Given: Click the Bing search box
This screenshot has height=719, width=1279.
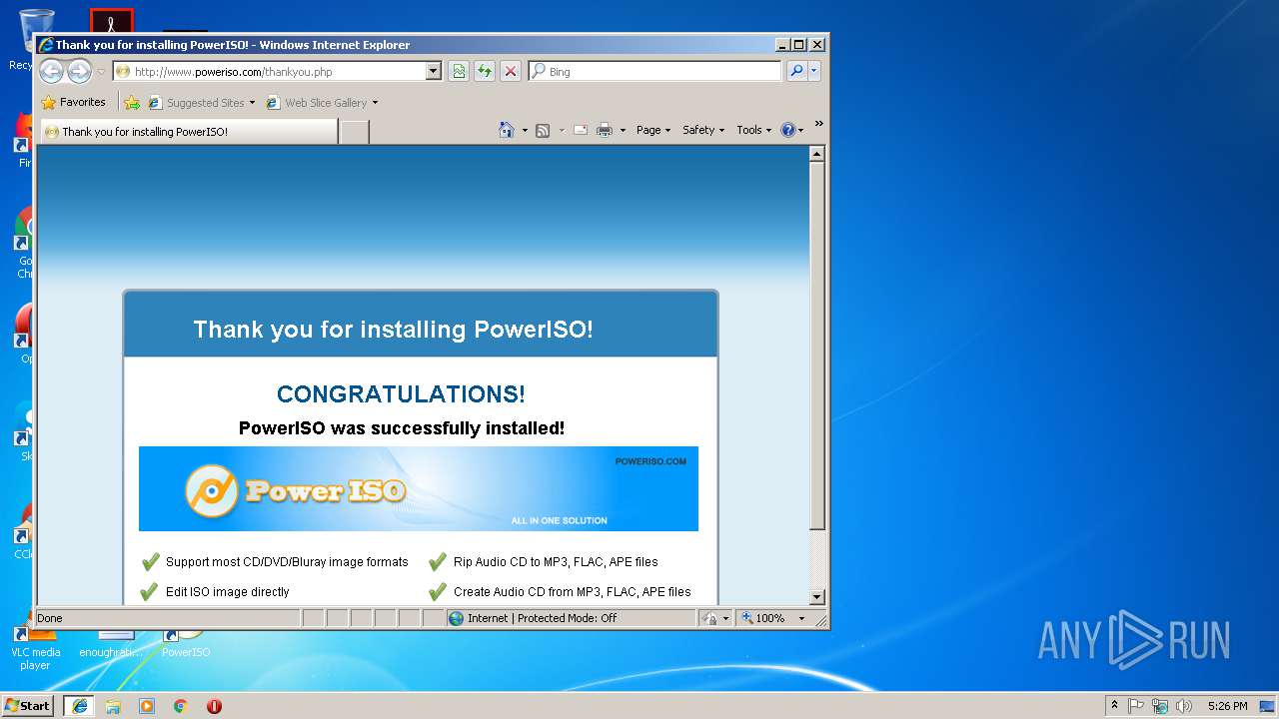Looking at the screenshot, I should point(655,72).
